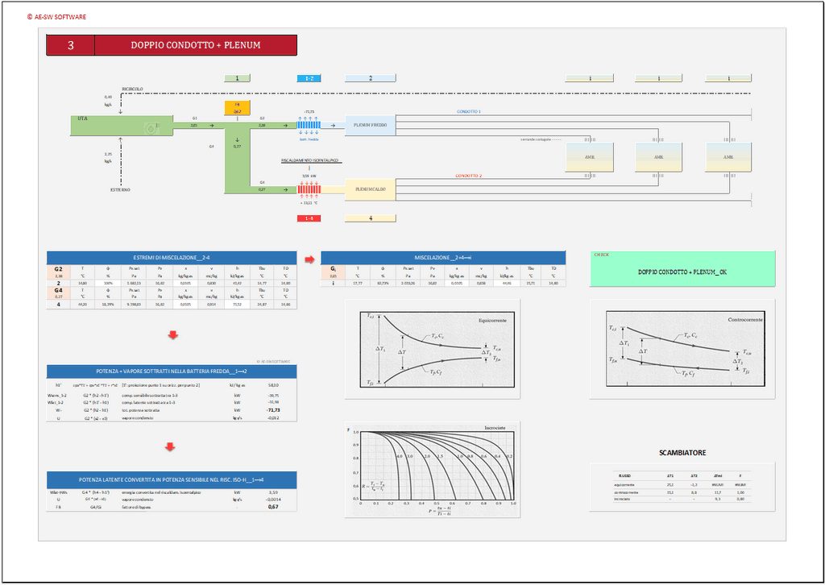Select the Incrociate correction factor chart
This screenshot has width=825, height=585.
[x=432, y=468]
